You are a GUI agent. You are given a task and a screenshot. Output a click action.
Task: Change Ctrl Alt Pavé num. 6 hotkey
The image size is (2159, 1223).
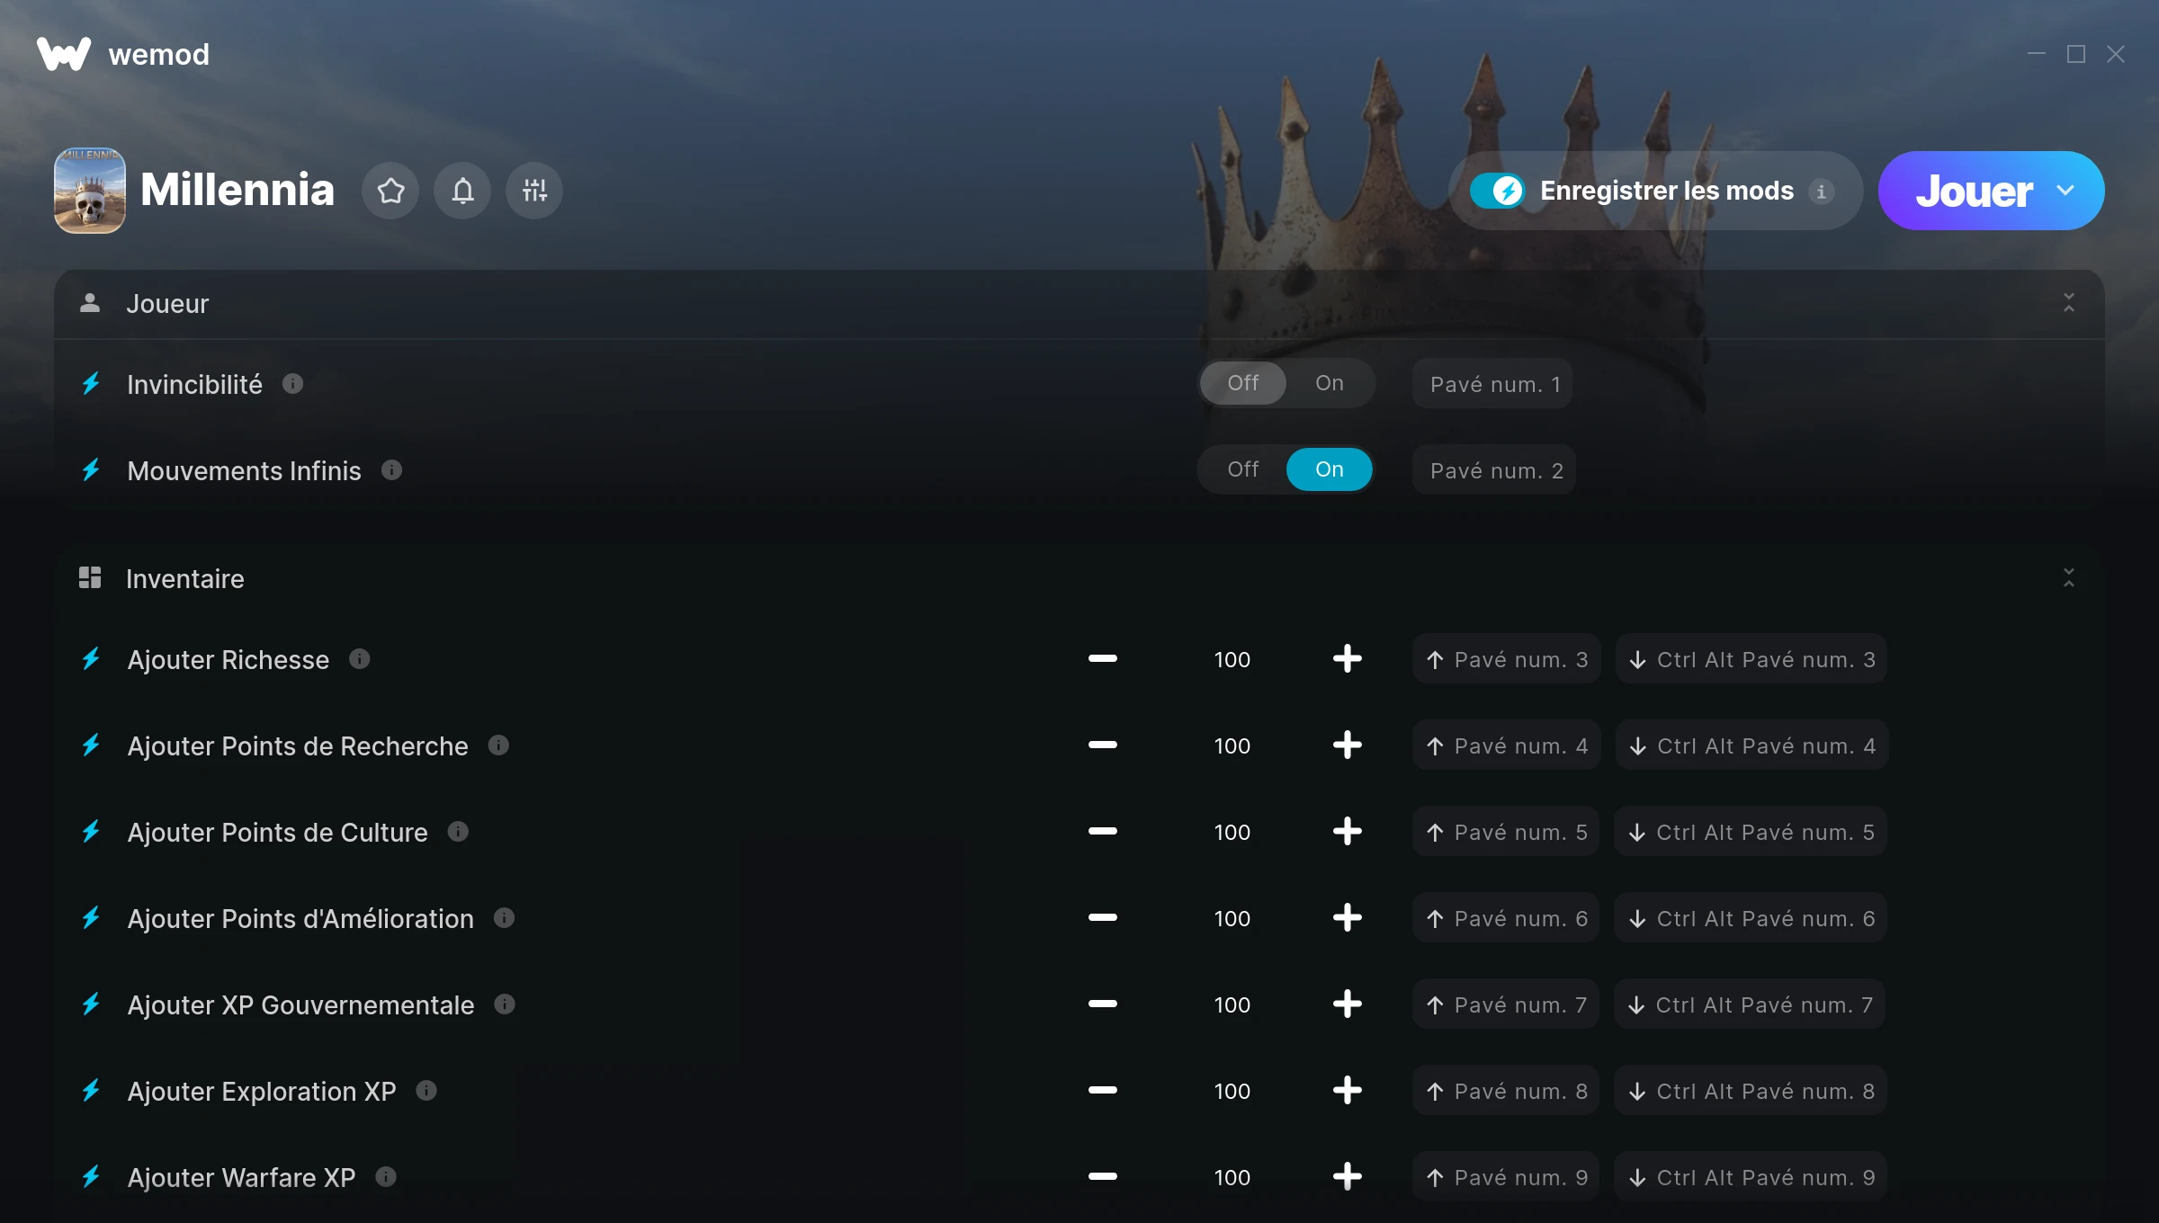[1751, 918]
